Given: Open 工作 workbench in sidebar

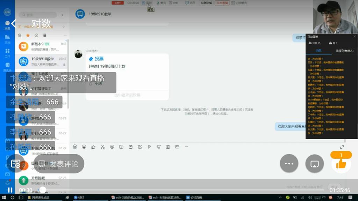Looking at the screenshot, I should click(7, 53).
